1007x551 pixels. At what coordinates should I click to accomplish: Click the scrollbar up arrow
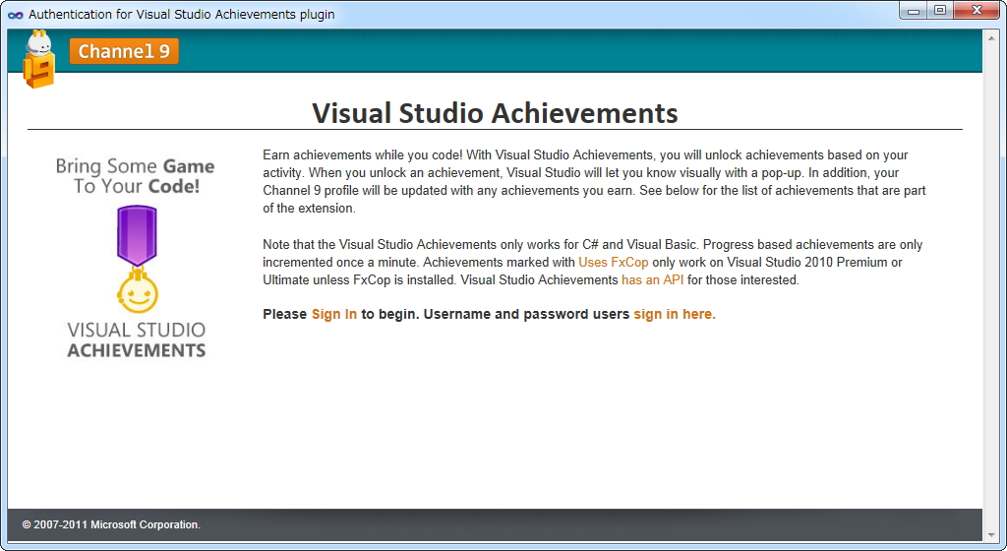(993, 37)
